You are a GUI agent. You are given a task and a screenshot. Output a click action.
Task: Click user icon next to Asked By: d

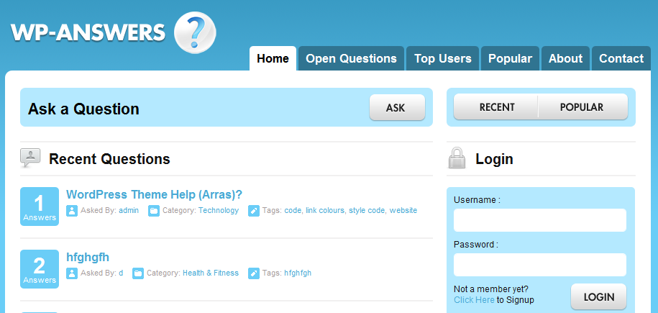tap(72, 273)
